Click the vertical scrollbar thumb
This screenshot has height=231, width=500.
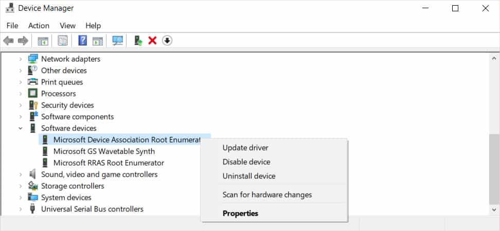(x=494, y=169)
